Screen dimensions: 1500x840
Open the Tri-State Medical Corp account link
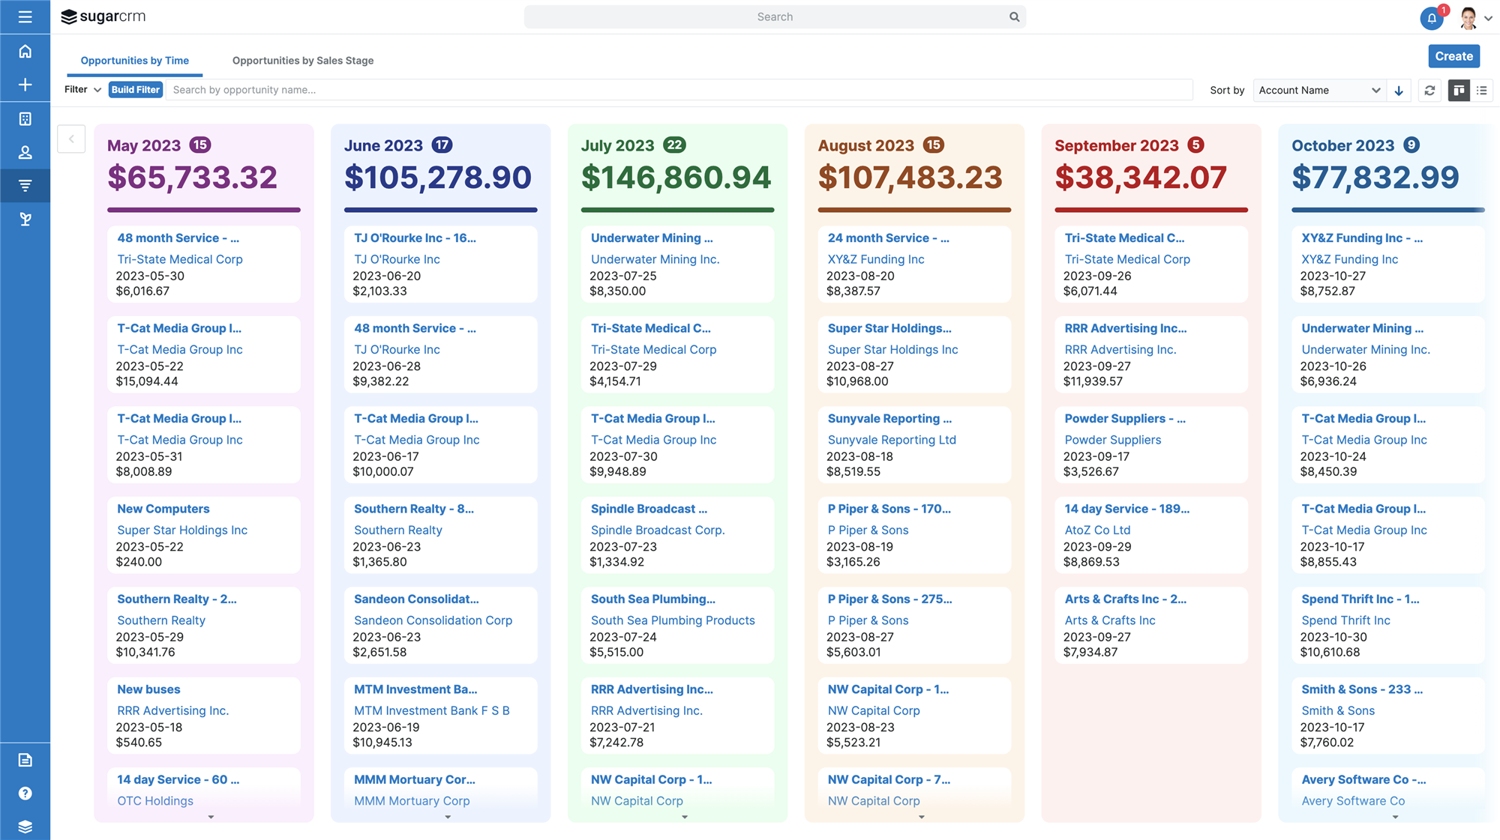click(179, 259)
